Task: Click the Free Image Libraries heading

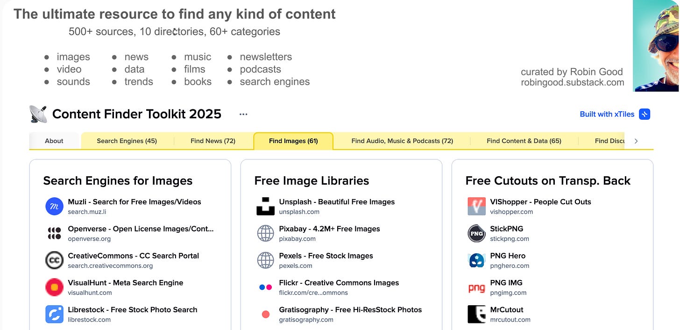Action: click(x=312, y=181)
